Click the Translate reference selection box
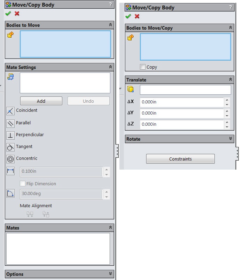The image size is (244, 280). point(186,90)
